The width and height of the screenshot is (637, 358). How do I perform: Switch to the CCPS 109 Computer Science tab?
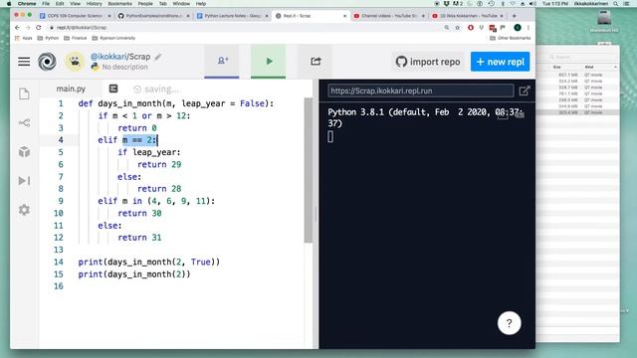pyautogui.click(x=75, y=16)
